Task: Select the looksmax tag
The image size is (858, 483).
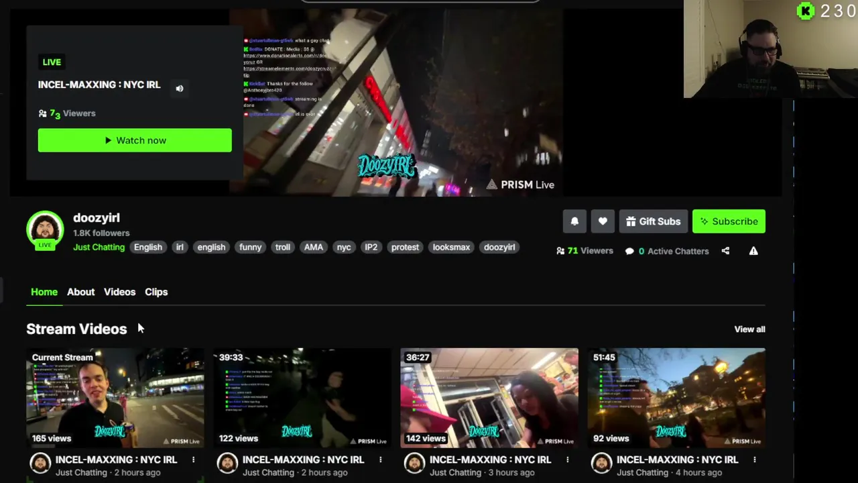Action: 451,247
